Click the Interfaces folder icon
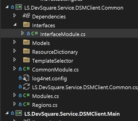Screen dimensions: 138x121 [x=26, y=25]
